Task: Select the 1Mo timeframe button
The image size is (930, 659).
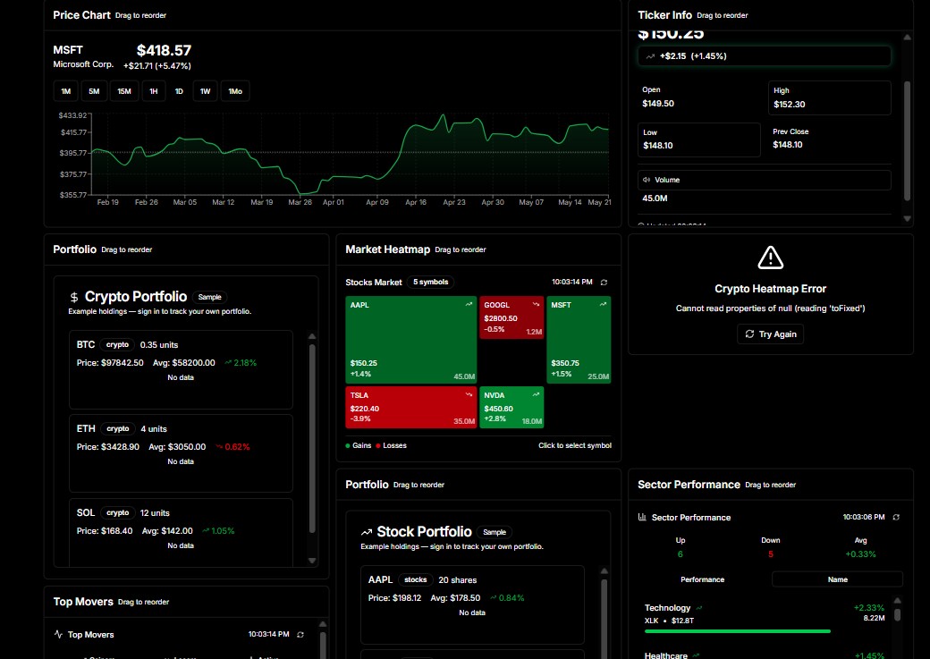Action: click(x=235, y=91)
